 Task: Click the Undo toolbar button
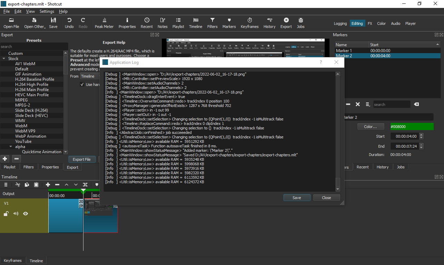69,23
